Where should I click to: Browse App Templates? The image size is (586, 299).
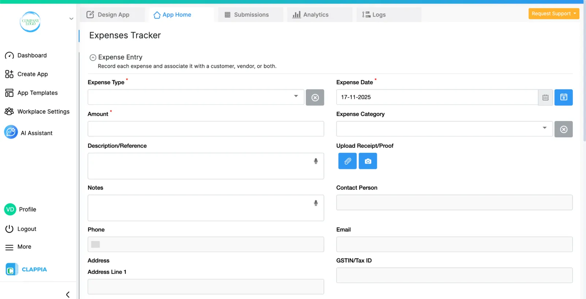(31, 93)
